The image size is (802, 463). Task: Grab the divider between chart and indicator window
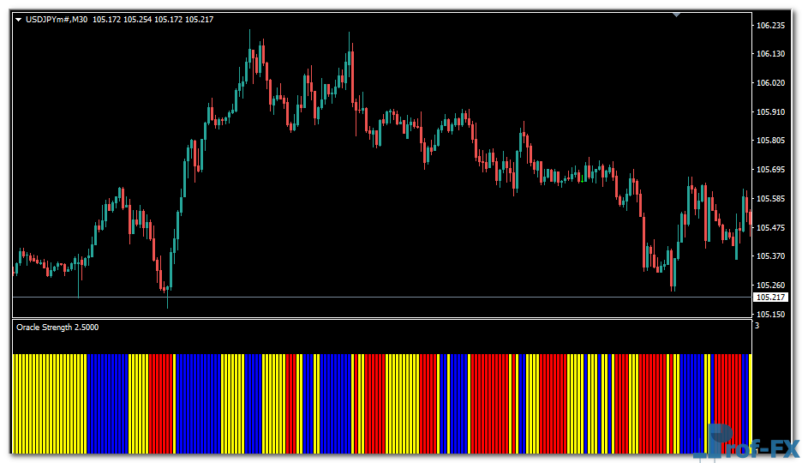[381, 319]
